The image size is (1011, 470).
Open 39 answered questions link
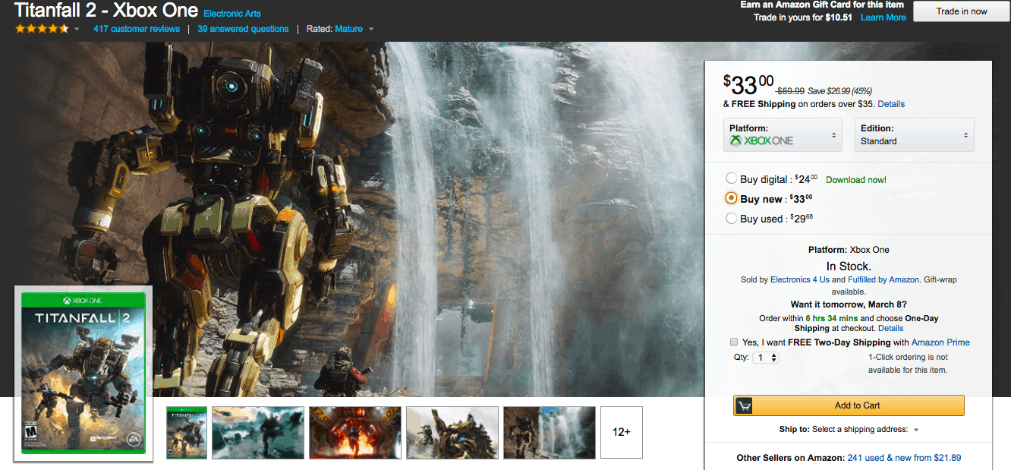click(x=243, y=29)
